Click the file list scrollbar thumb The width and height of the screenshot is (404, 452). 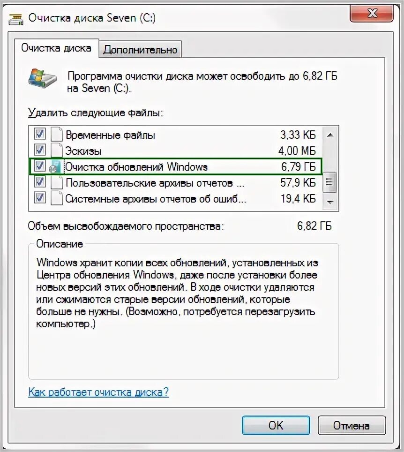point(329,182)
